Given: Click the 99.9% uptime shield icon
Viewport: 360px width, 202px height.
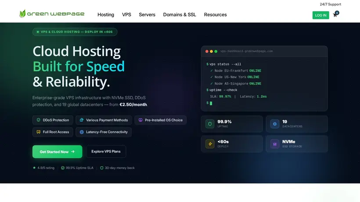Looking at the screenshot, I should click(210, 124).
